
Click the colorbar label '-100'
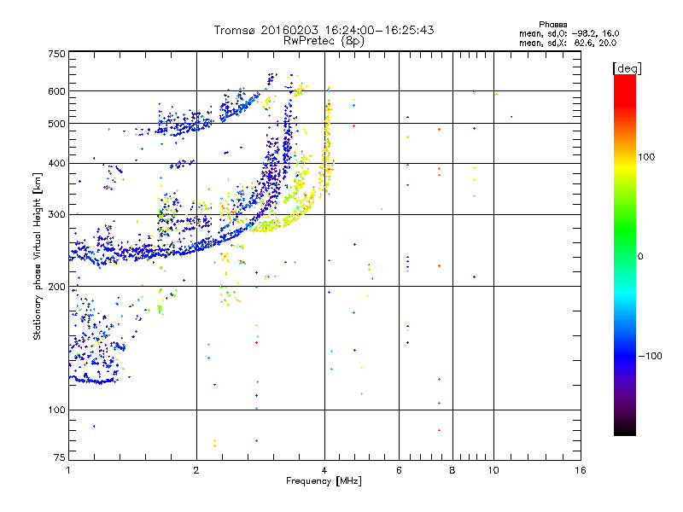coord(650,356)
